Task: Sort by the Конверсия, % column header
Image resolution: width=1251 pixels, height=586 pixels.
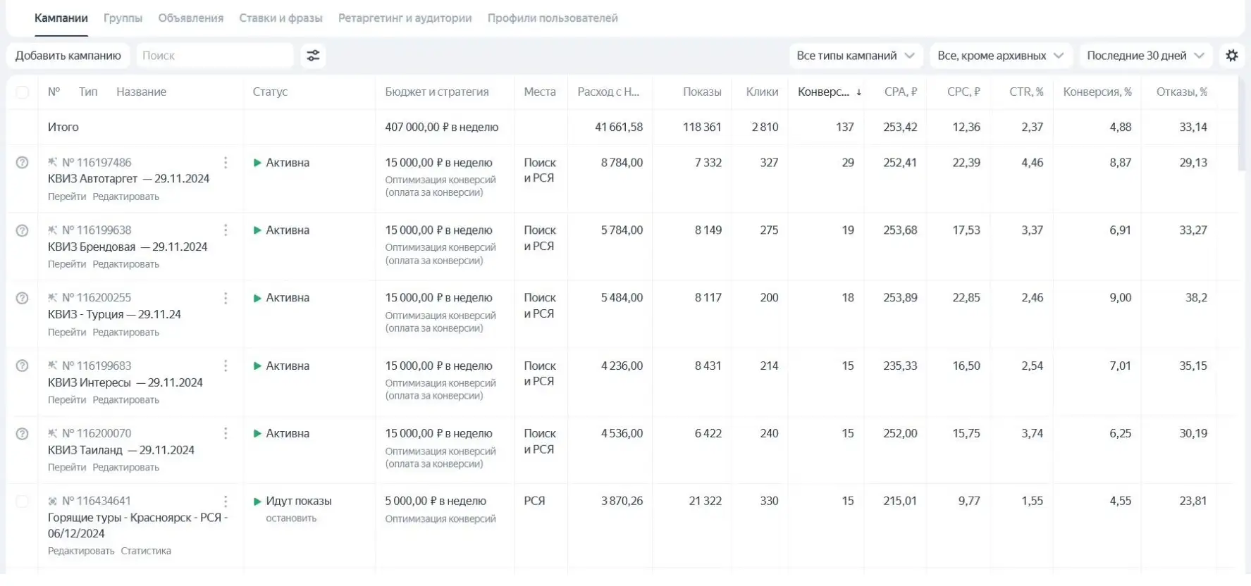Action: (1097, 92)
